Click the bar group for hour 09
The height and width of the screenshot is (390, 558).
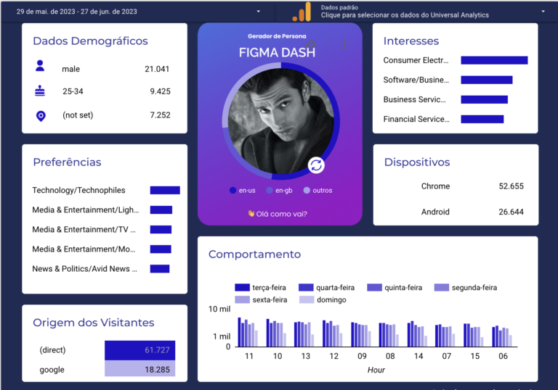point(361,334)
